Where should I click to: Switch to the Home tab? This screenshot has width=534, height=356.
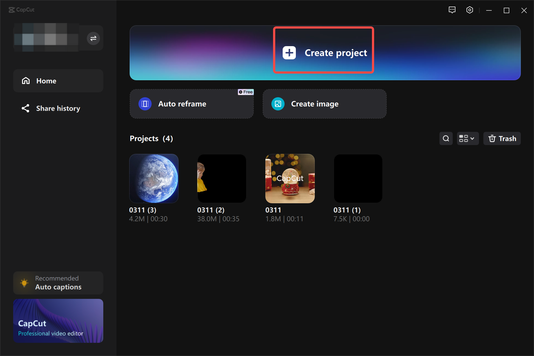(x=58, y=81)
